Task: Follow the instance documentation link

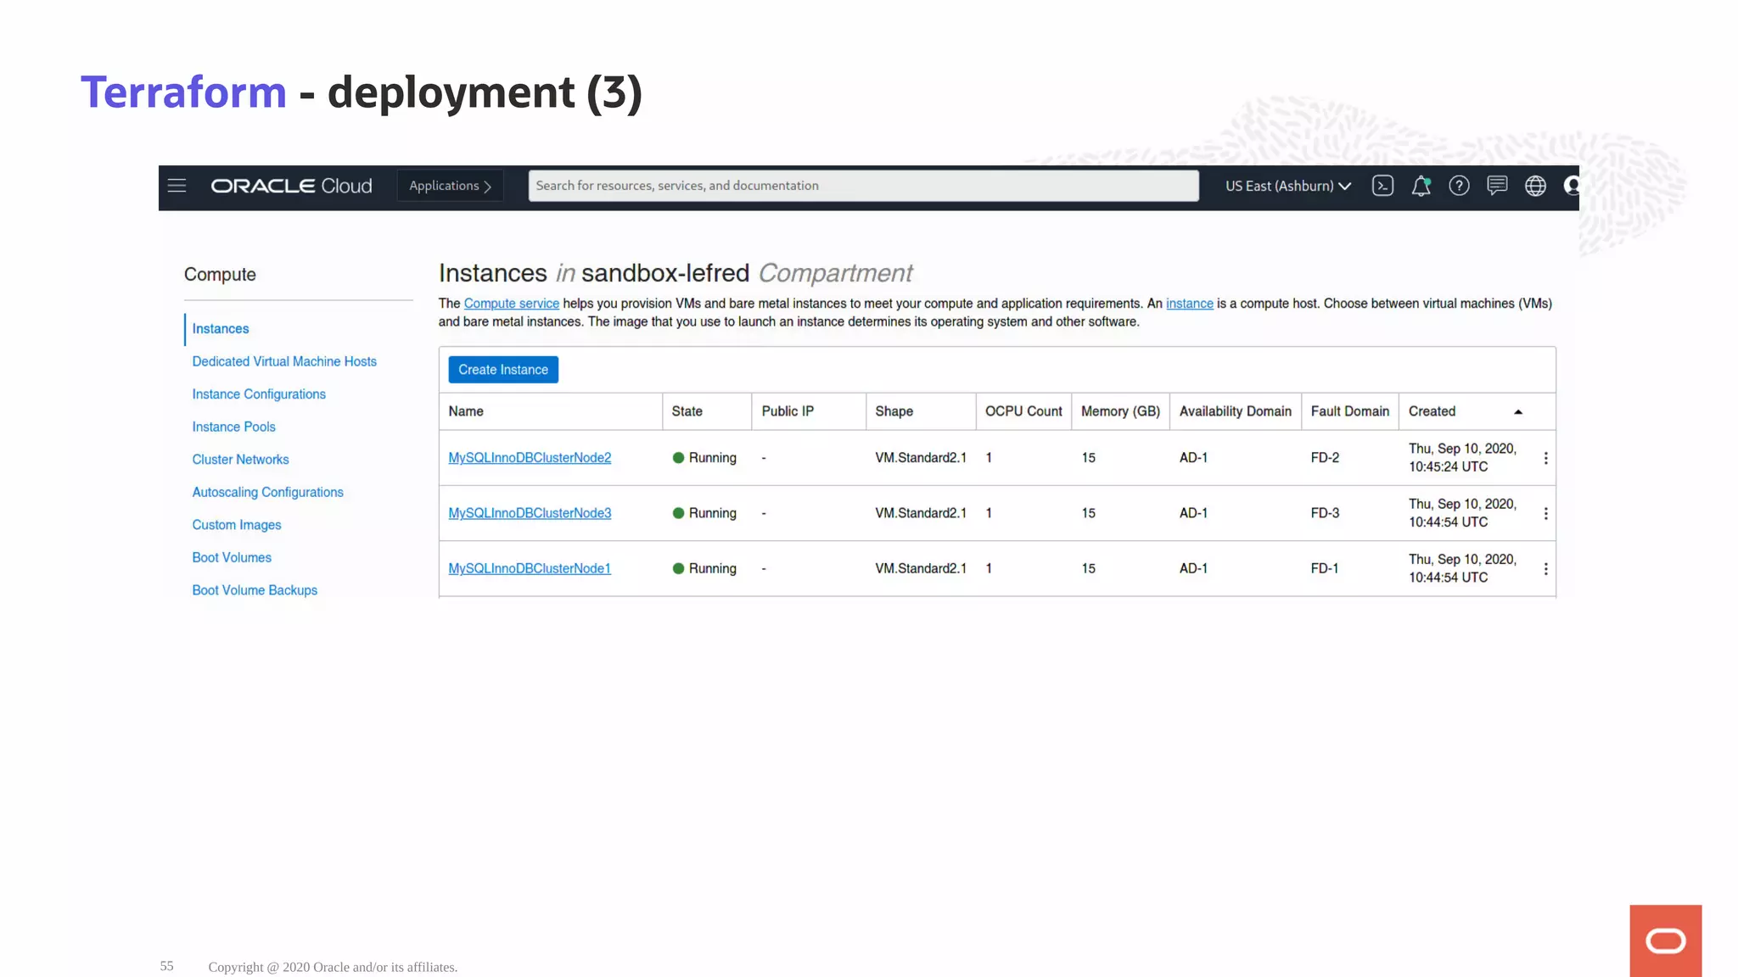Action: (1189, 304)
